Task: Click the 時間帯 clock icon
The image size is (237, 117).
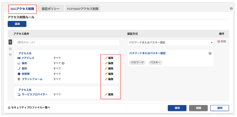Action: click(19, 74)
